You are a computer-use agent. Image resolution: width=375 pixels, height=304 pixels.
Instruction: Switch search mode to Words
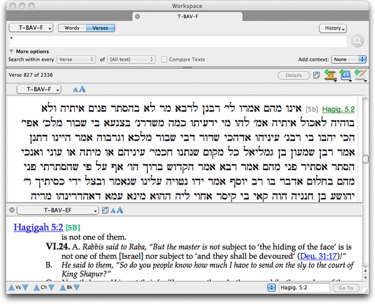pyautogui.click(x=72, y=28)
